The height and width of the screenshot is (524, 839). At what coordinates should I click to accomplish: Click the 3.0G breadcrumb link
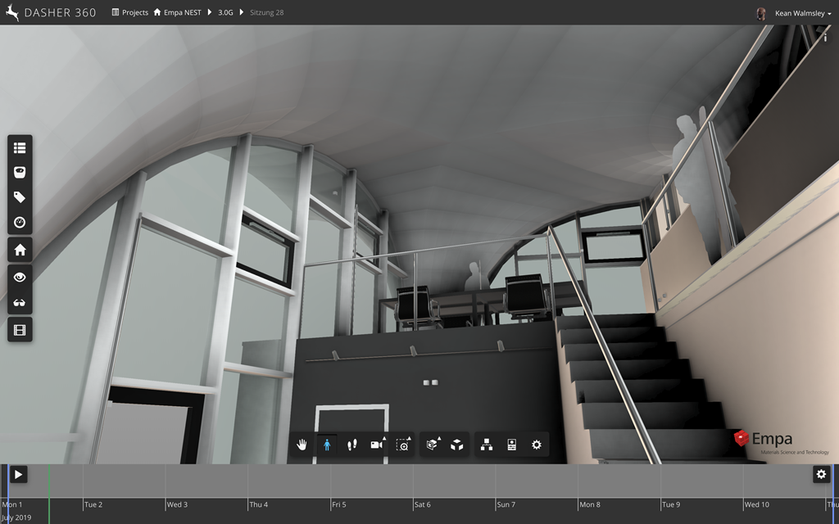click(225, 13)
